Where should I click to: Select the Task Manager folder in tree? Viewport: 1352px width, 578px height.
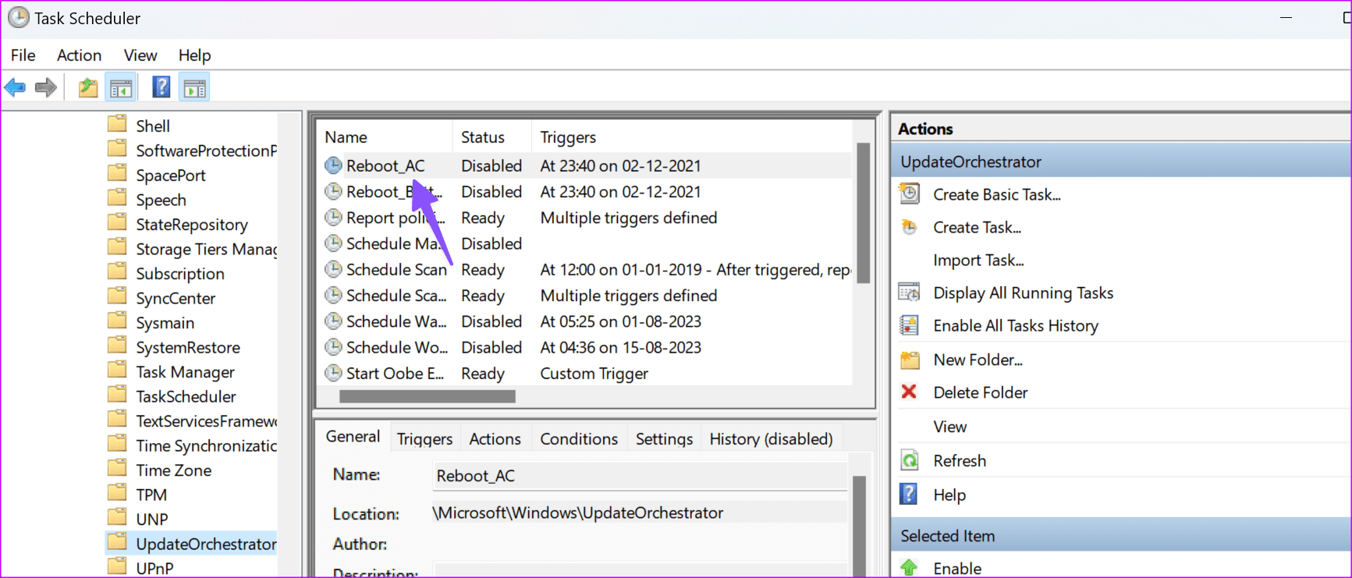(x=185, y=371)
